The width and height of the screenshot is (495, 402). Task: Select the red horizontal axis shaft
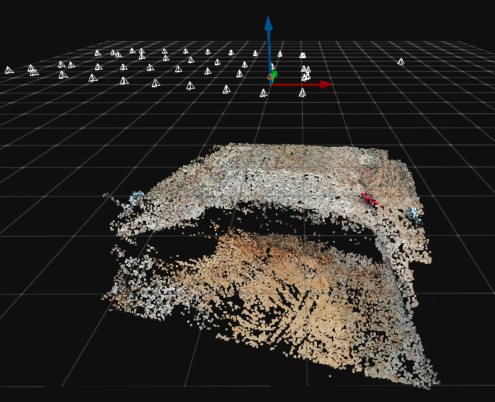(296, 84)
